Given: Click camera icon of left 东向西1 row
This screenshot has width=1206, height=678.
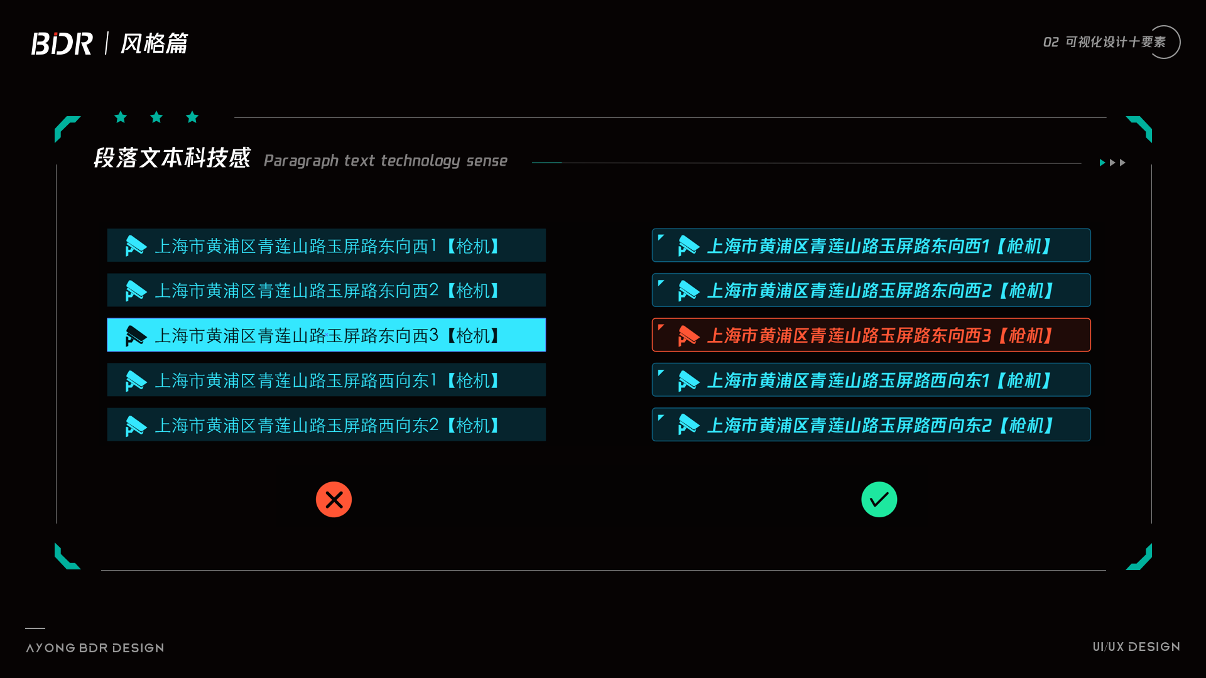Looking at the screenshot, I should click(x=136, y=246).
